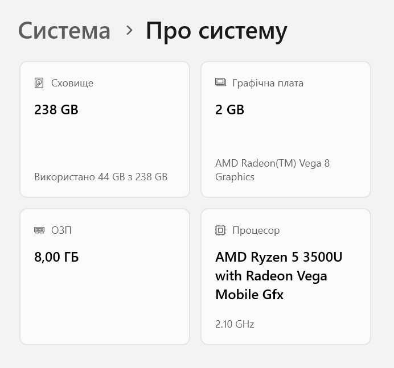Viewport: 394px width, 368px height.
Task: Click the breadcrumb chevron arrow
Action: point(129,30)
